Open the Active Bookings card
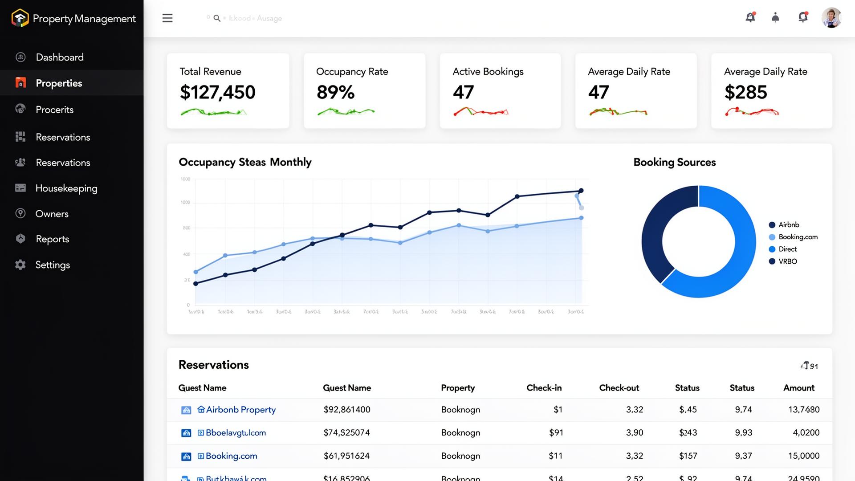This screenshot has height=481, width=855. pos(500,91)
